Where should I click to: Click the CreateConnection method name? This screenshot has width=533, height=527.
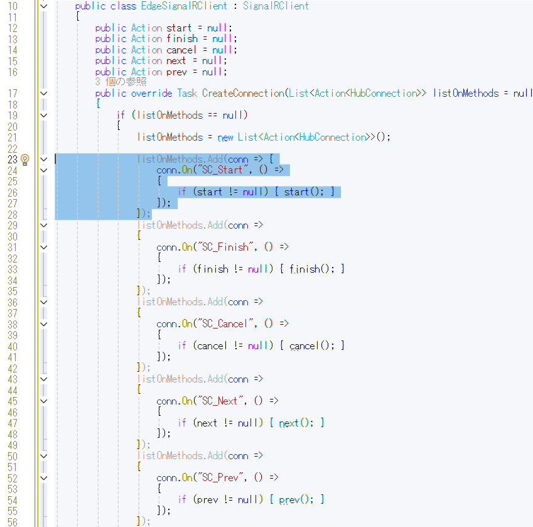pyautogui.click(x=243, y=93)
